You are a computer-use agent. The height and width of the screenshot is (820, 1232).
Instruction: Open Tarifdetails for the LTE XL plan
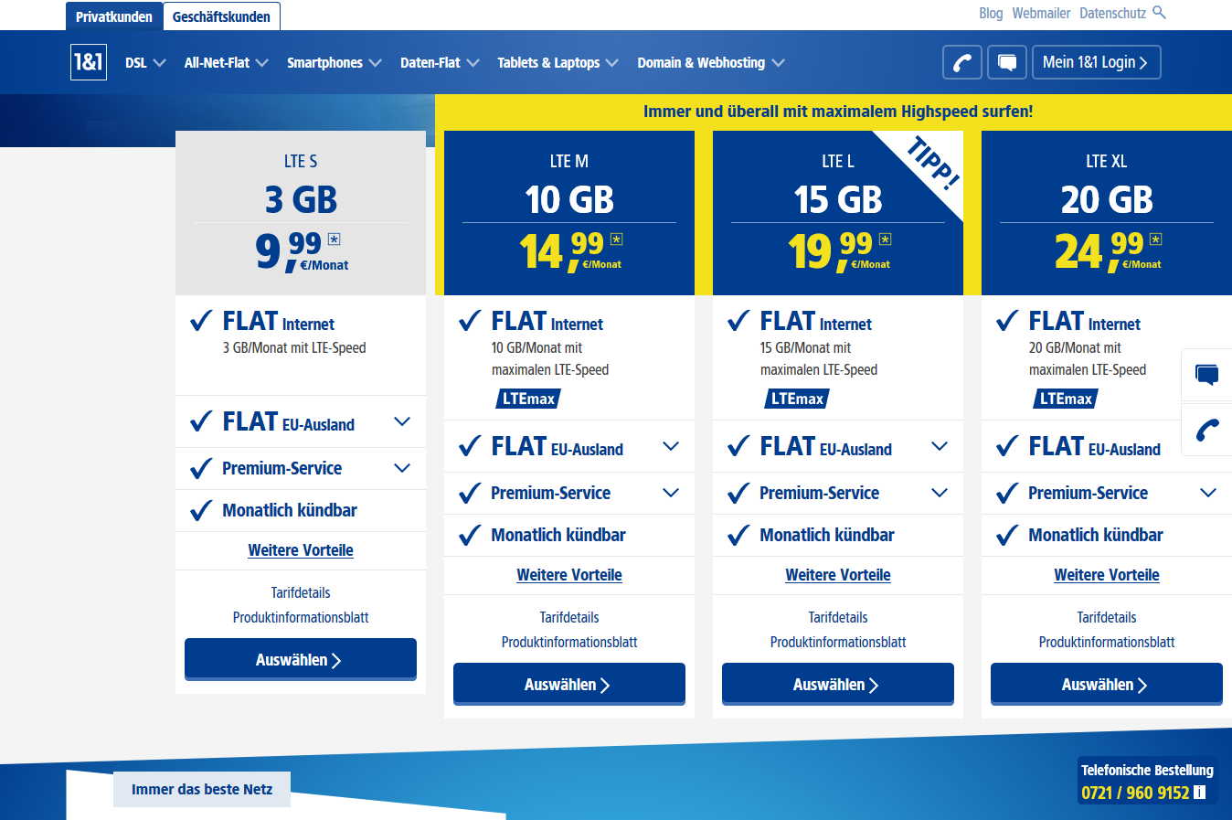[x=1106, y=617]
